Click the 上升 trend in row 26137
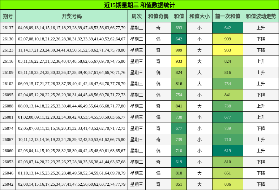 [x=261, y=28]
